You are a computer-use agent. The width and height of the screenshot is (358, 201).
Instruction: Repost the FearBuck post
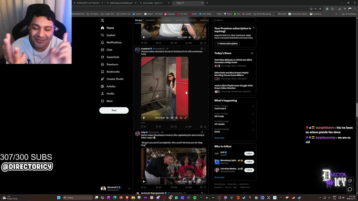[x=158, y=127]
